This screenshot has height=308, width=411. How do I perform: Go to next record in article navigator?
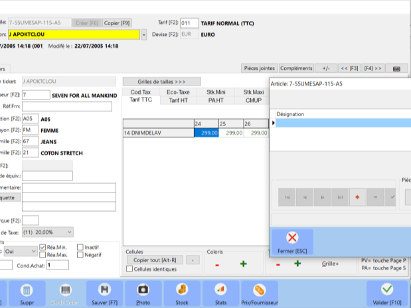coord(322,197)
